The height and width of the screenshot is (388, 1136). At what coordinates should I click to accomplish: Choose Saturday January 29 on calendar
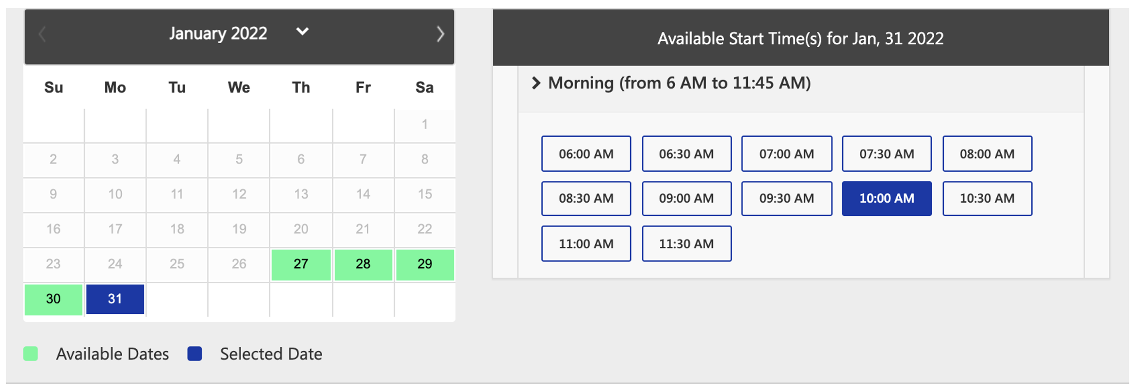[x=425, y=264]
